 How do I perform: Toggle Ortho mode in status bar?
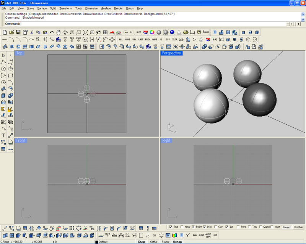[153, 242]
